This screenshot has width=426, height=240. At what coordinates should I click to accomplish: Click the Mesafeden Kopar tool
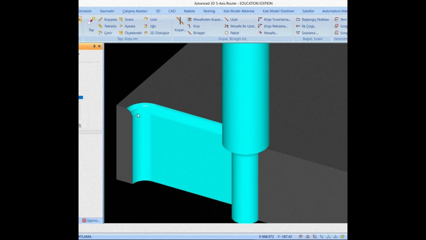205,19
